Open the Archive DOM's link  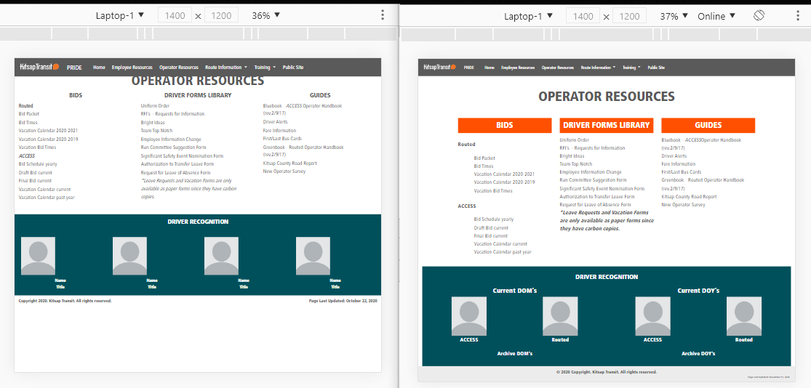515,354
